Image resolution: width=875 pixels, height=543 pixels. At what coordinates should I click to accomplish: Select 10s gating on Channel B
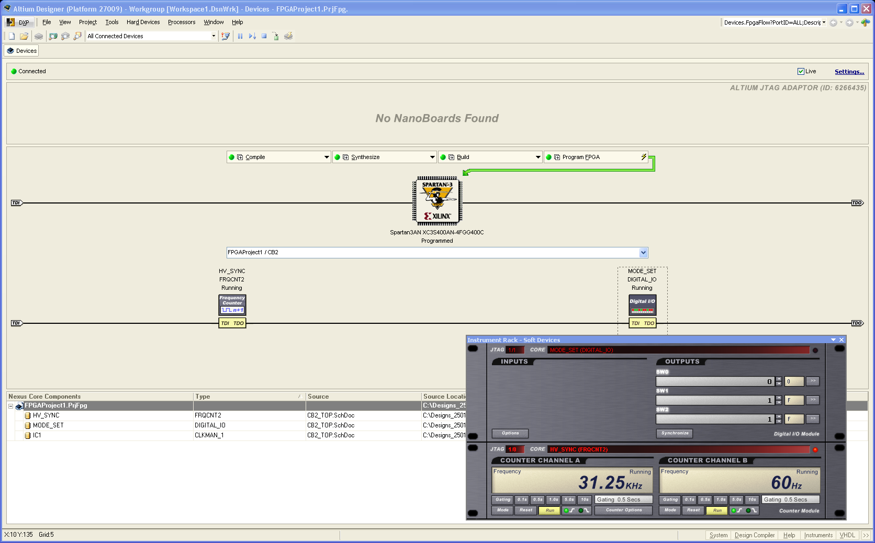click(752, 500)
